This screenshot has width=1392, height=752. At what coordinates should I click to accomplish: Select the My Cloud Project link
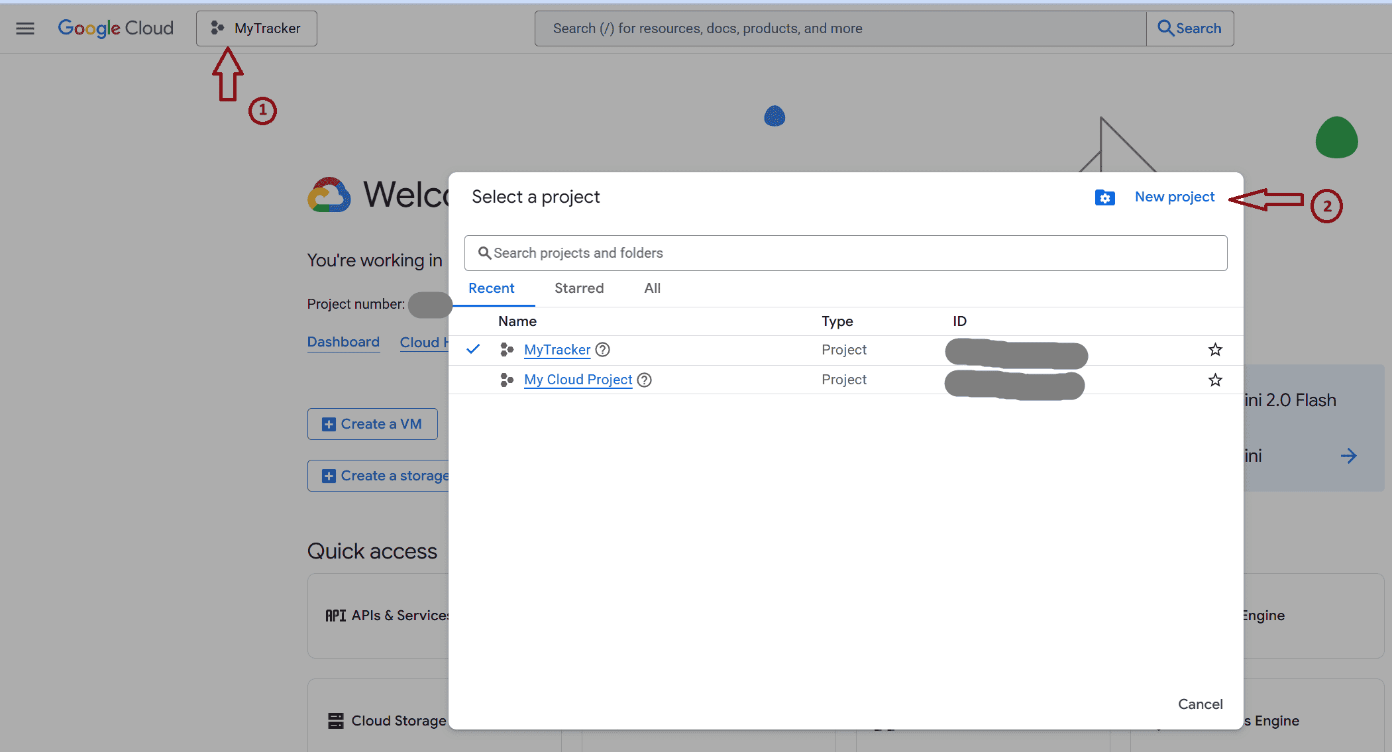pyautogui.click(x=578, y=380)
